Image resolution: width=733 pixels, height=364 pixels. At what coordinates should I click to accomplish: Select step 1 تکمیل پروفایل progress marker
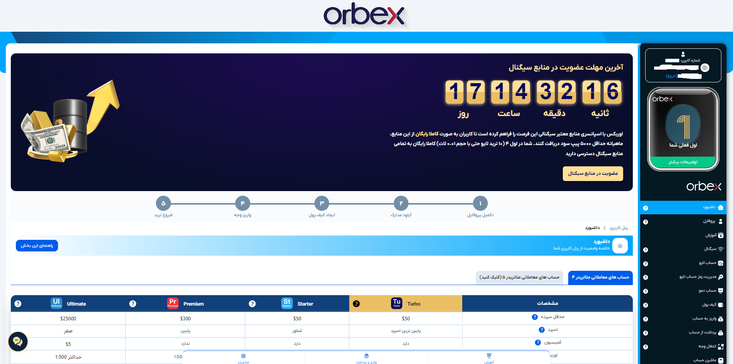coord(480,203)
